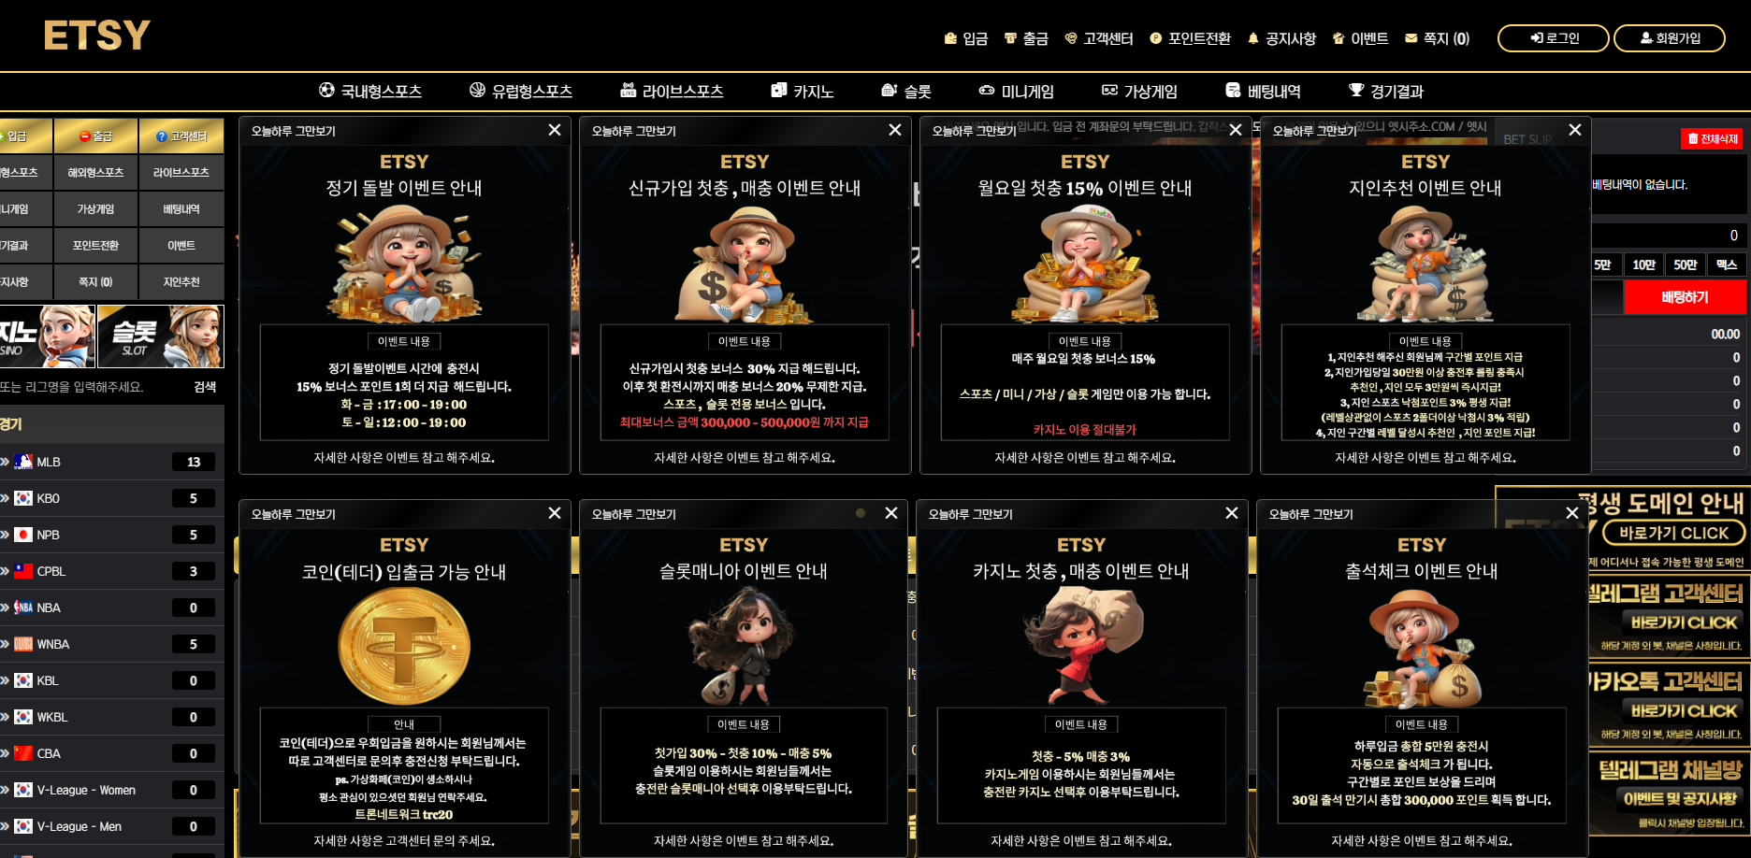Open 쪽지 (0) messages in header

coord(1437,38)
